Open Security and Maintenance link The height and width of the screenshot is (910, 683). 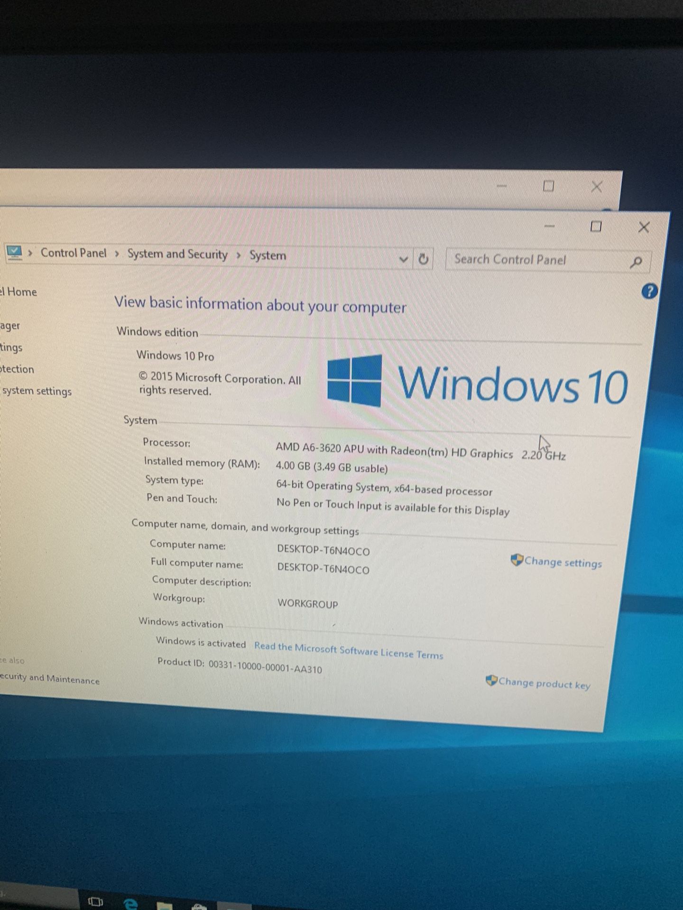tap(50, 679)
